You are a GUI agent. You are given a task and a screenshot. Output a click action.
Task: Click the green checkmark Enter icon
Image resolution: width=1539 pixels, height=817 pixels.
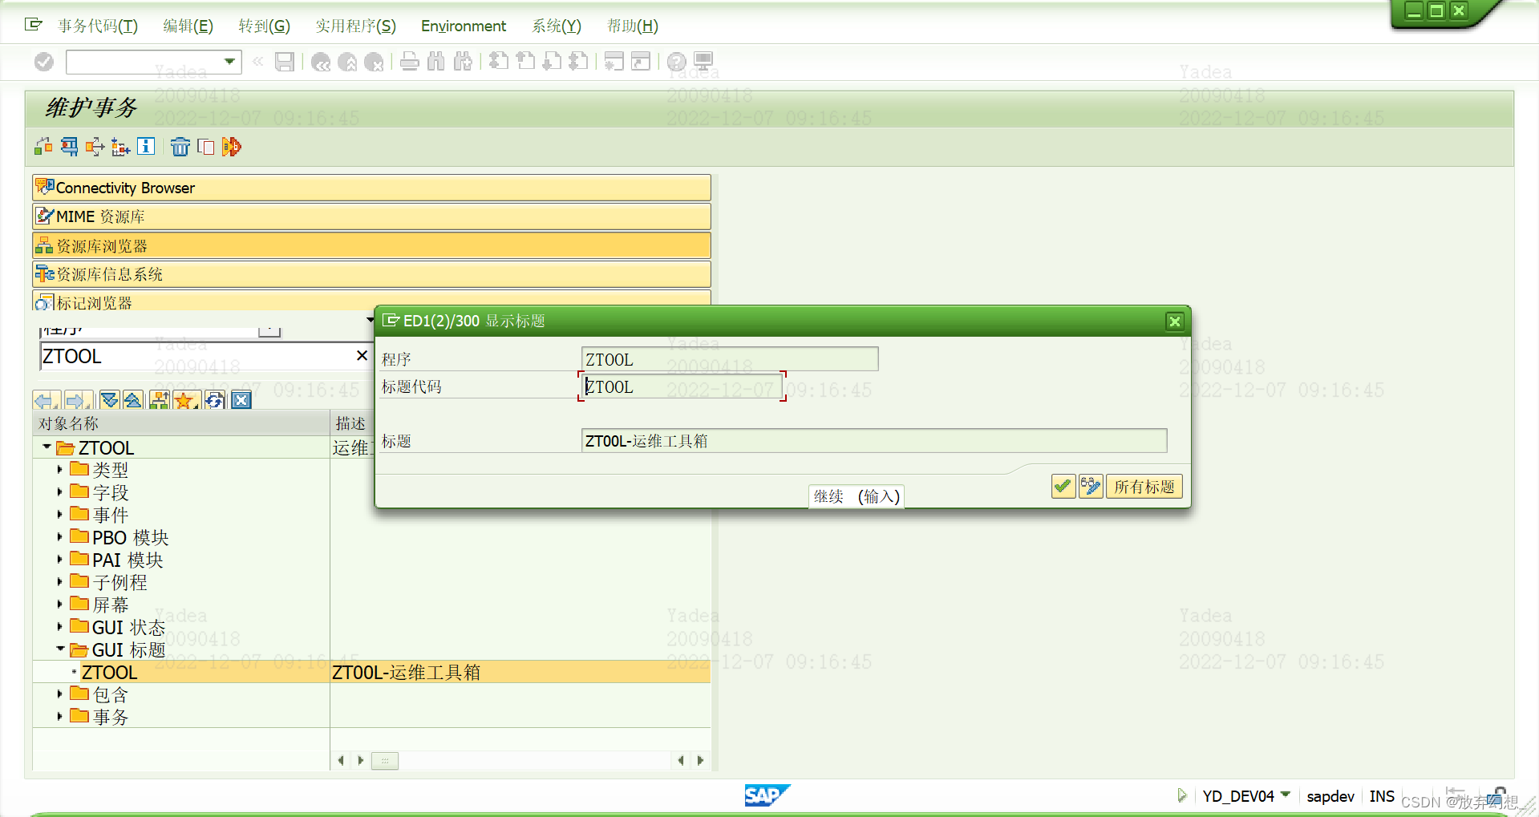44,62
